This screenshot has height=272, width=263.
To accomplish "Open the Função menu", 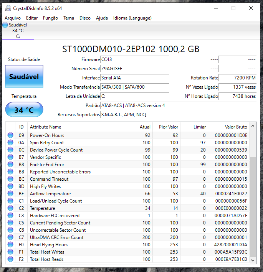I will 50,18.
